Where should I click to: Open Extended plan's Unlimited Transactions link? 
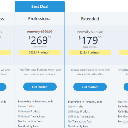[x=81, y=116]
